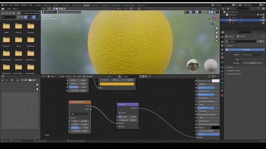Open the Modifier wrench properties tab

click(x=222, y=71)
